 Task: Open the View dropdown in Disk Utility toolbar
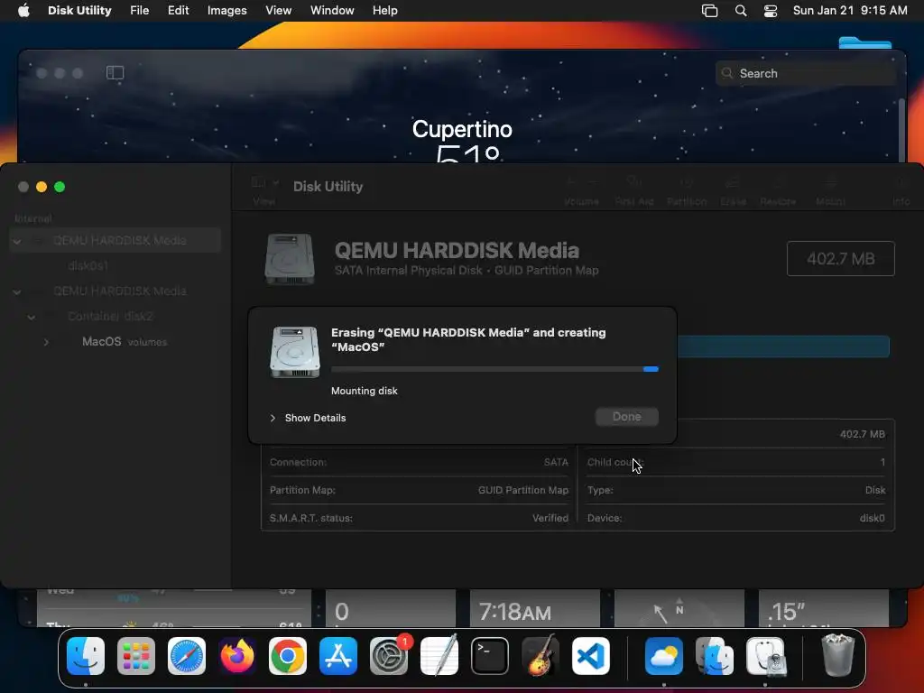point(264,189)
